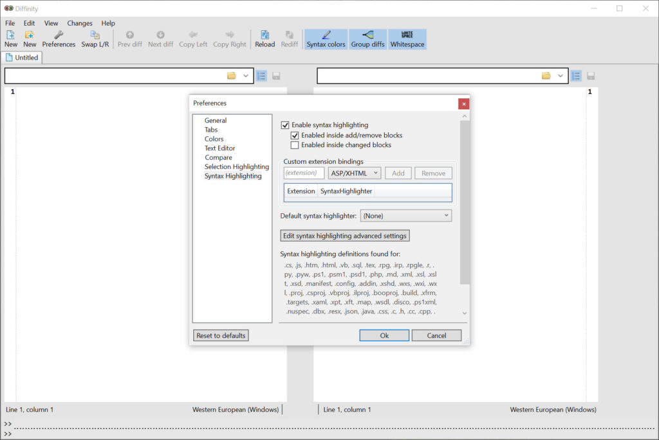Go to previous difference with Prev diff
659x440 pixels.
pyautogui.click(x=130, y=39)
